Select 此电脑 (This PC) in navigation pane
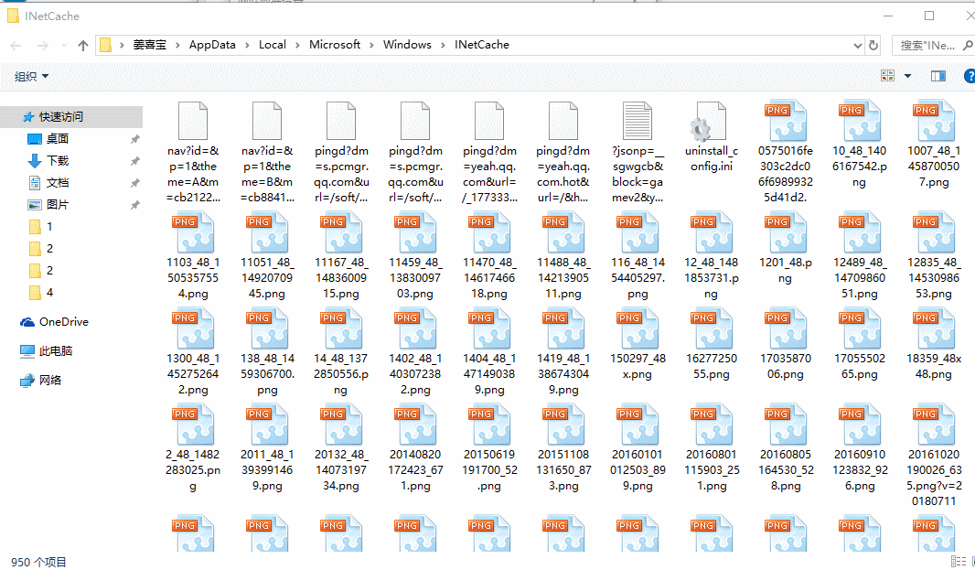 pos(55,351)
